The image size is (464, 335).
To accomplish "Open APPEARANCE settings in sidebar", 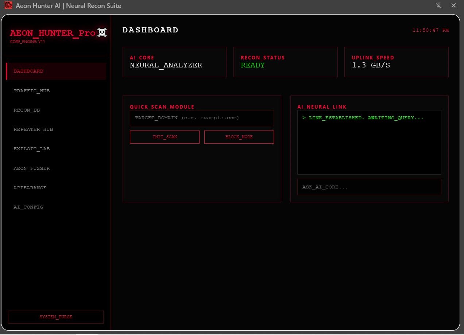I will 56,188.
